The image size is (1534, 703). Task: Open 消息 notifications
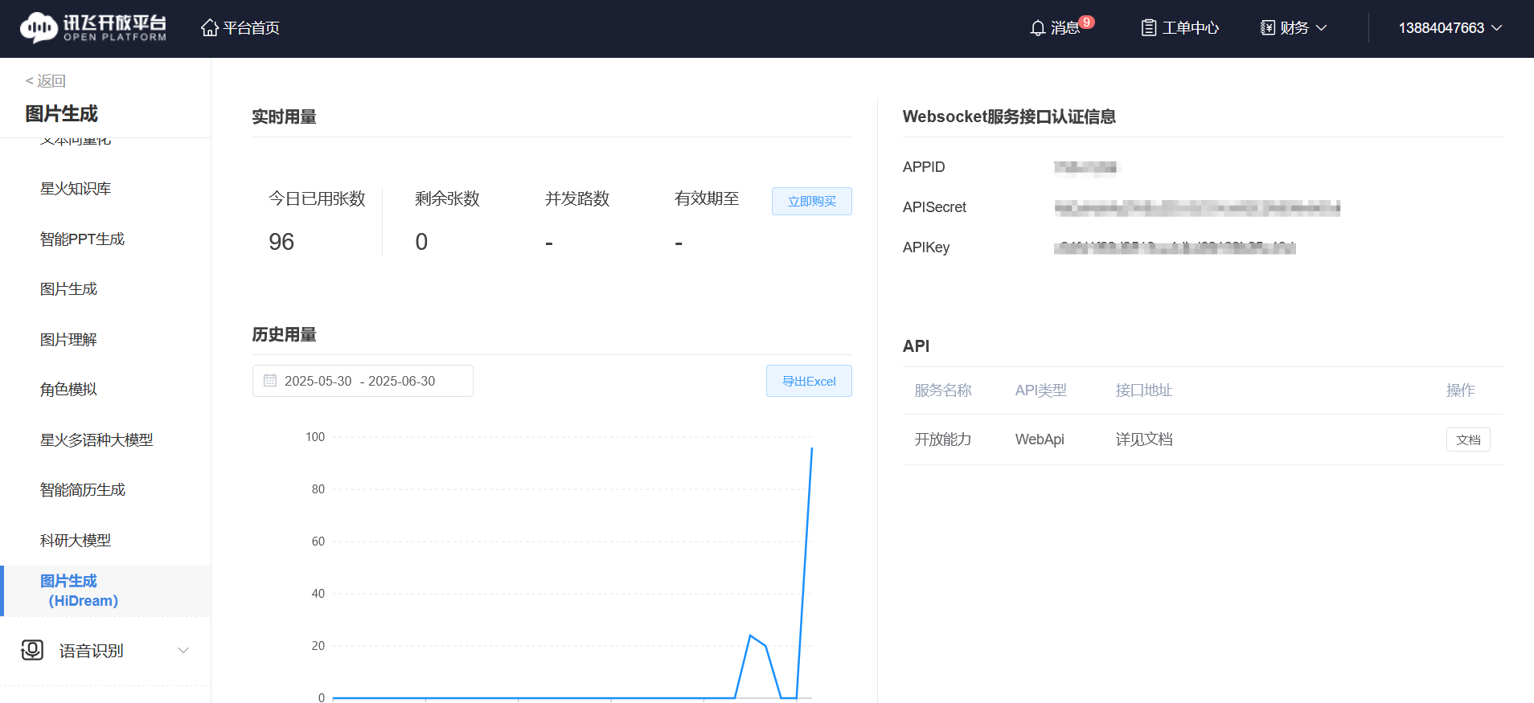pos(1061,28)
